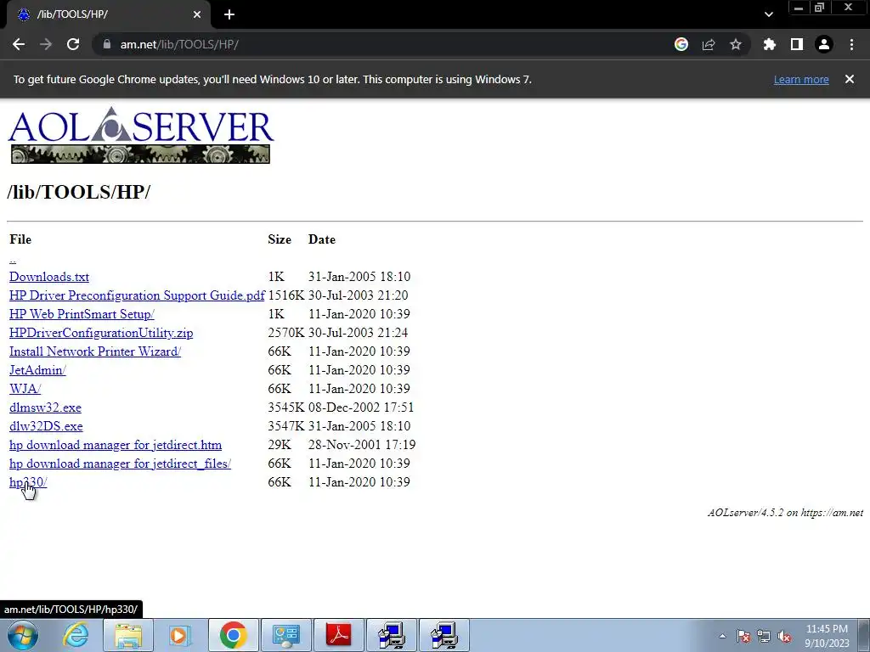The height and width of the screenshot is (652, 870).
Task: Open Chrome's three-dot menu
Action: tap(851, 44)
